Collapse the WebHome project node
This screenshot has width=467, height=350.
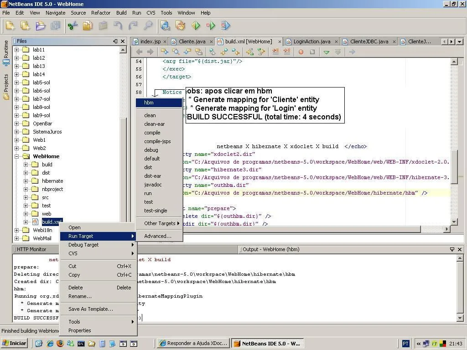click(x=17, y=156)
